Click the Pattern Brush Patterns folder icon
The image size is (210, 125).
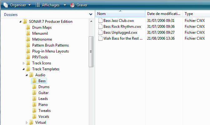tap(28, 45)
